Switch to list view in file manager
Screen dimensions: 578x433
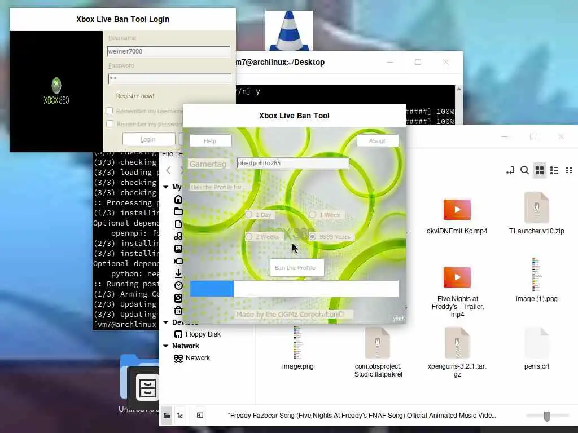click(x=554, y=170)
